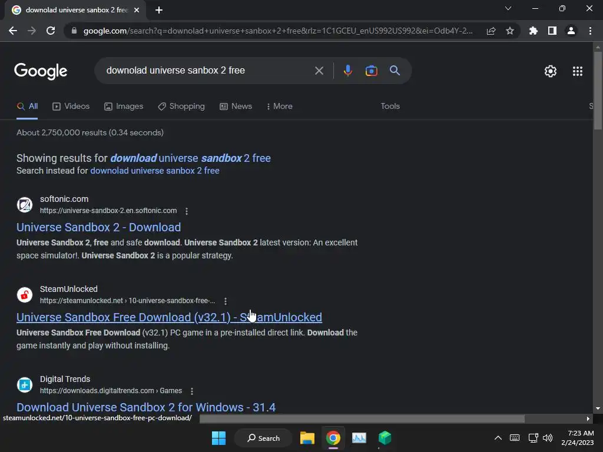
Task: Submit search with magnifier icon
Action: [395, 71]
